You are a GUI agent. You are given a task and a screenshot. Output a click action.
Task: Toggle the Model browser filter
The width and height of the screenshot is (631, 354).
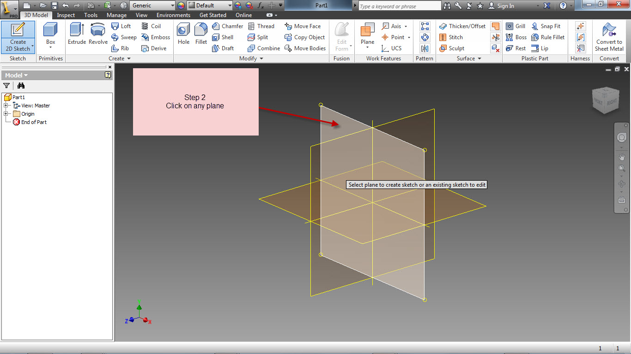pos(6,86)
